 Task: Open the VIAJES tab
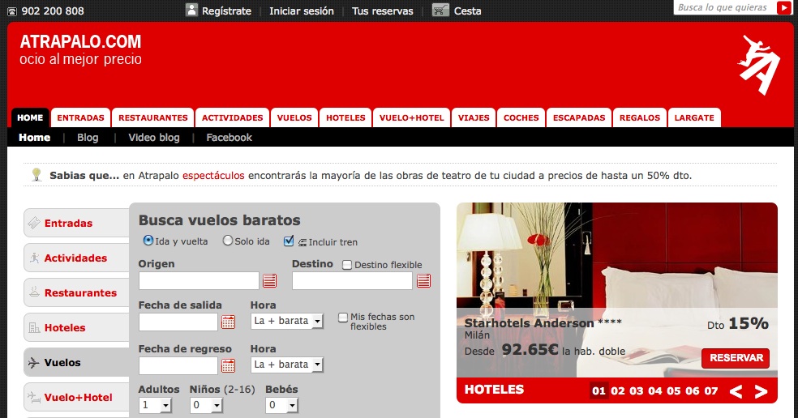coord(474,117)
